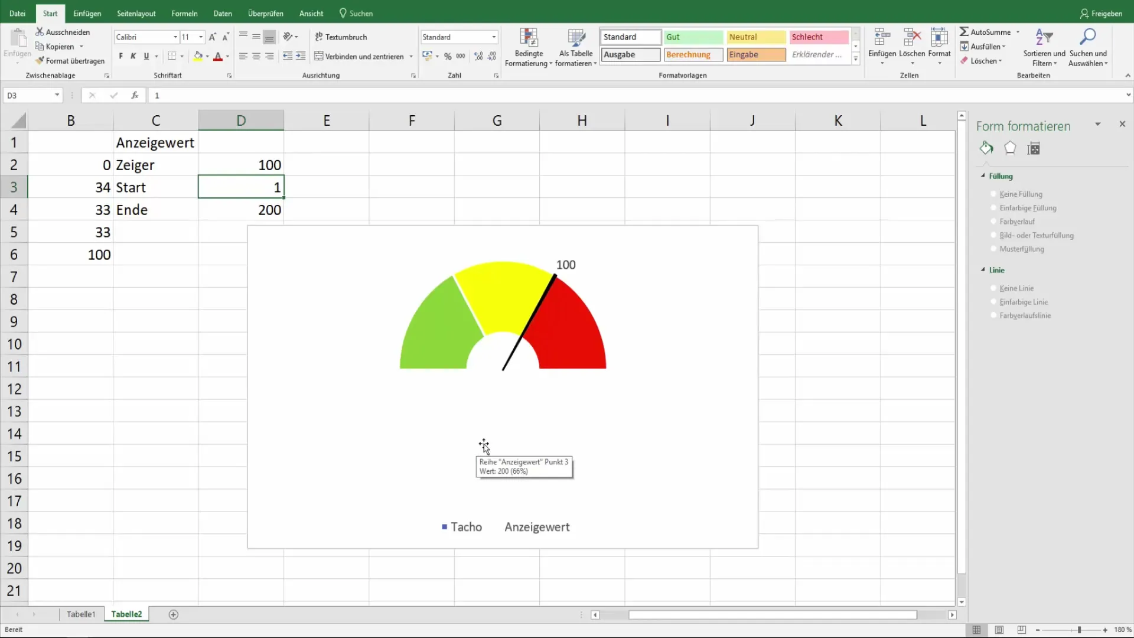Click Suchen und Auswählen magnifier icon
Viewport: 1134px width, 638px height.
[1087, 37]
